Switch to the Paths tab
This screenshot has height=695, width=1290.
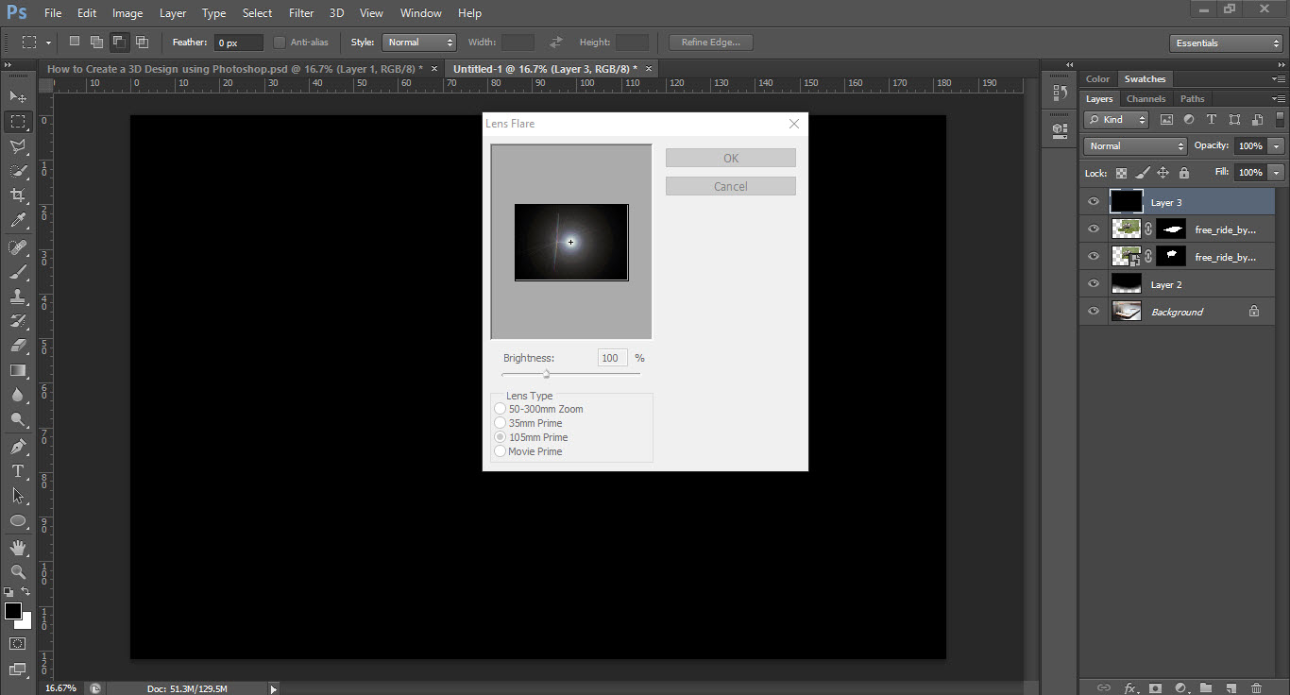tap(1192, 98)
